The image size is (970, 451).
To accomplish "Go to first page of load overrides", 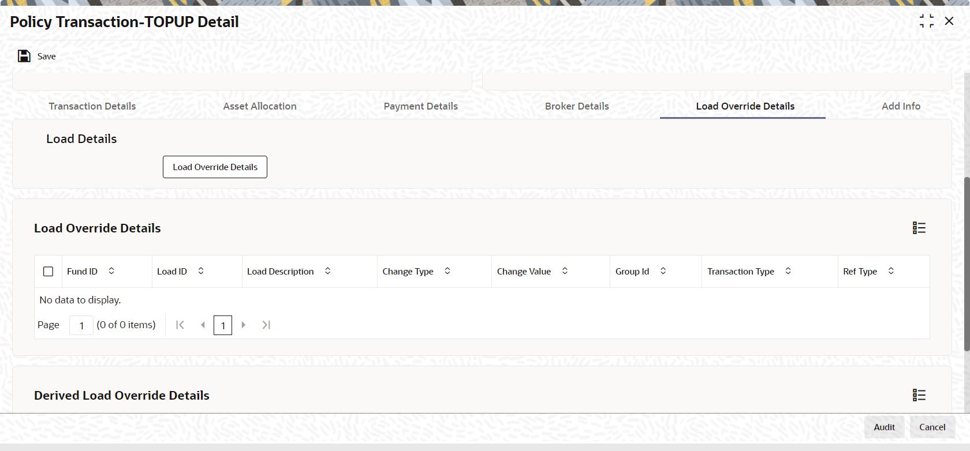I will [180, 325].
